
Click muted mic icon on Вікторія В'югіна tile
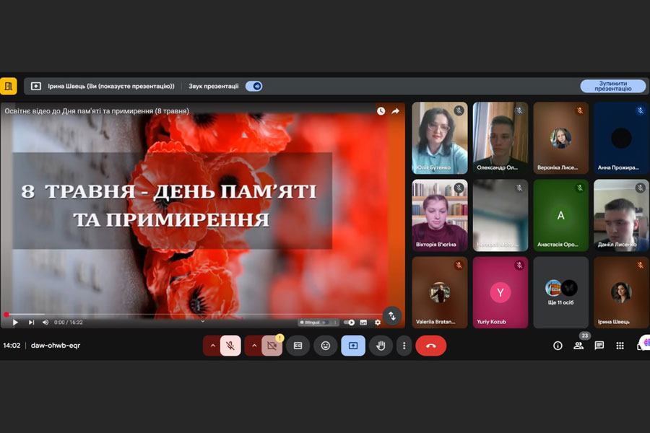tap(459, 188)
